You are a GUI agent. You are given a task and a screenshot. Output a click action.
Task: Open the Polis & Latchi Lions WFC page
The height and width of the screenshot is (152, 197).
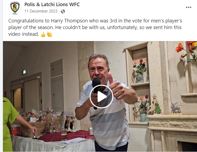pos(52,5)
